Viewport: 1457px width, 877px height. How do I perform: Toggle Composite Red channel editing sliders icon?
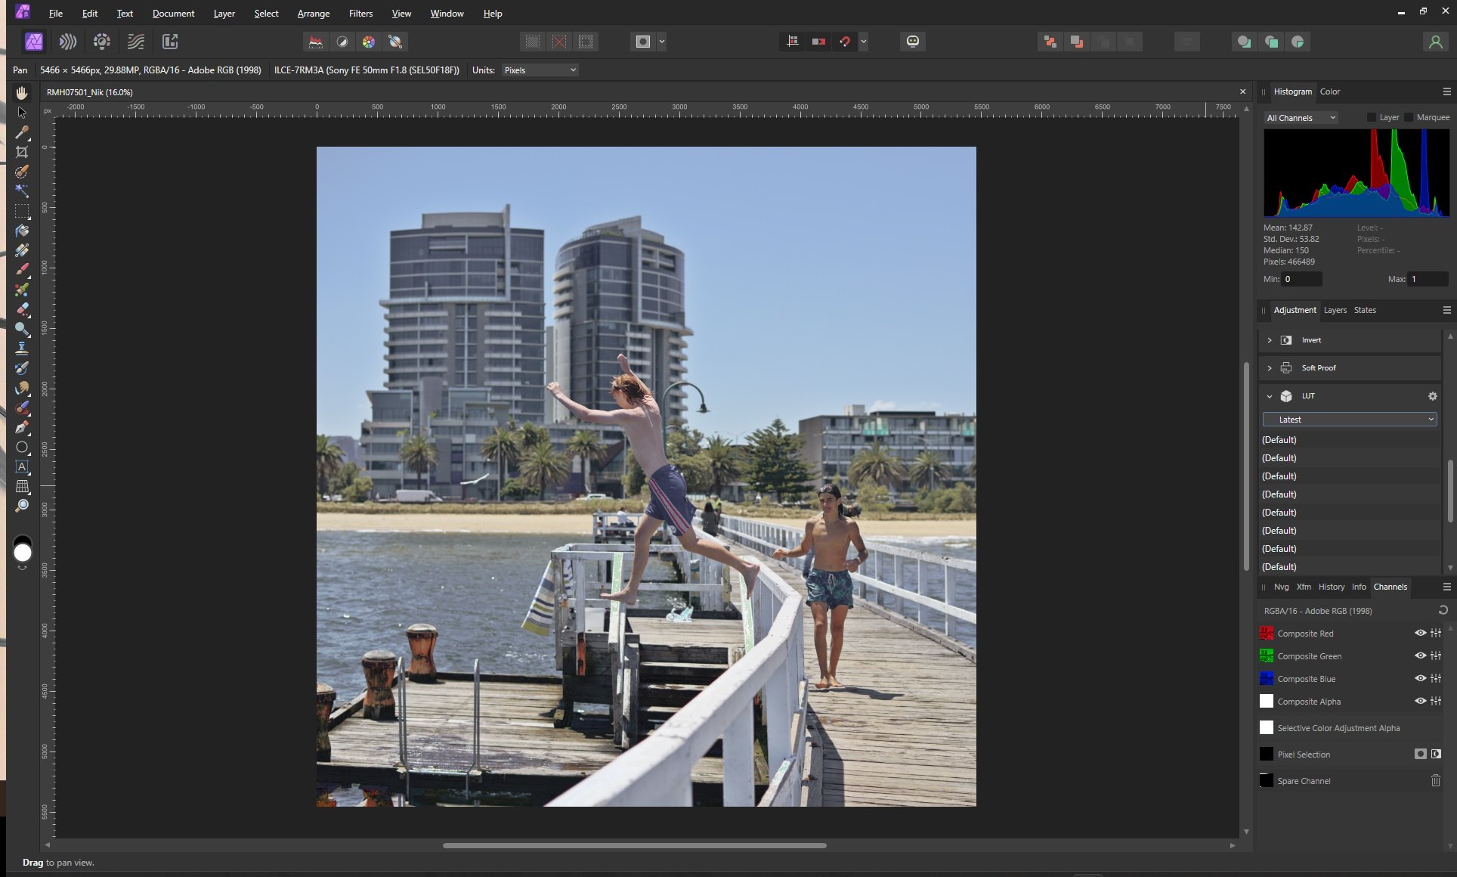coord(1436,633)
